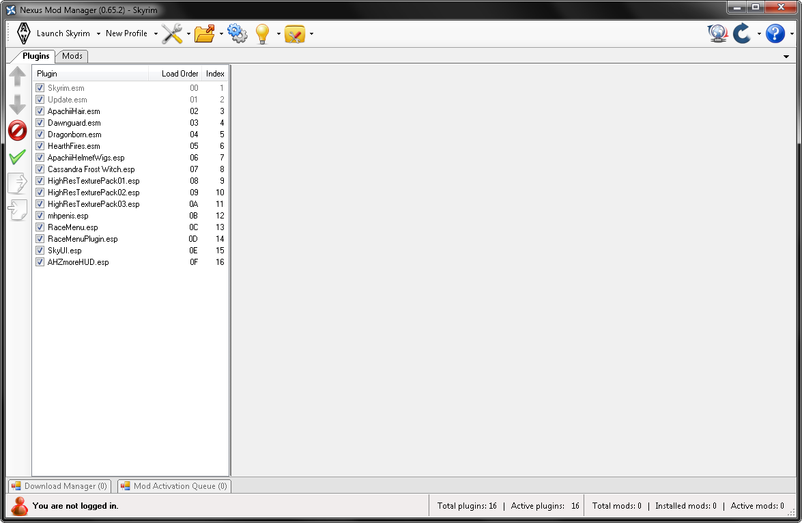Click the Launch Skyrim button
The width and height of the screenshot is (802, 523).
63,33
